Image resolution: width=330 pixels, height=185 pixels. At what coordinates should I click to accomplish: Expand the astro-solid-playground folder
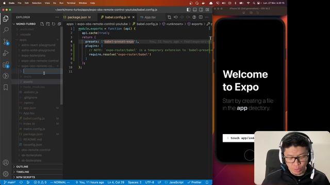(38, 50)
